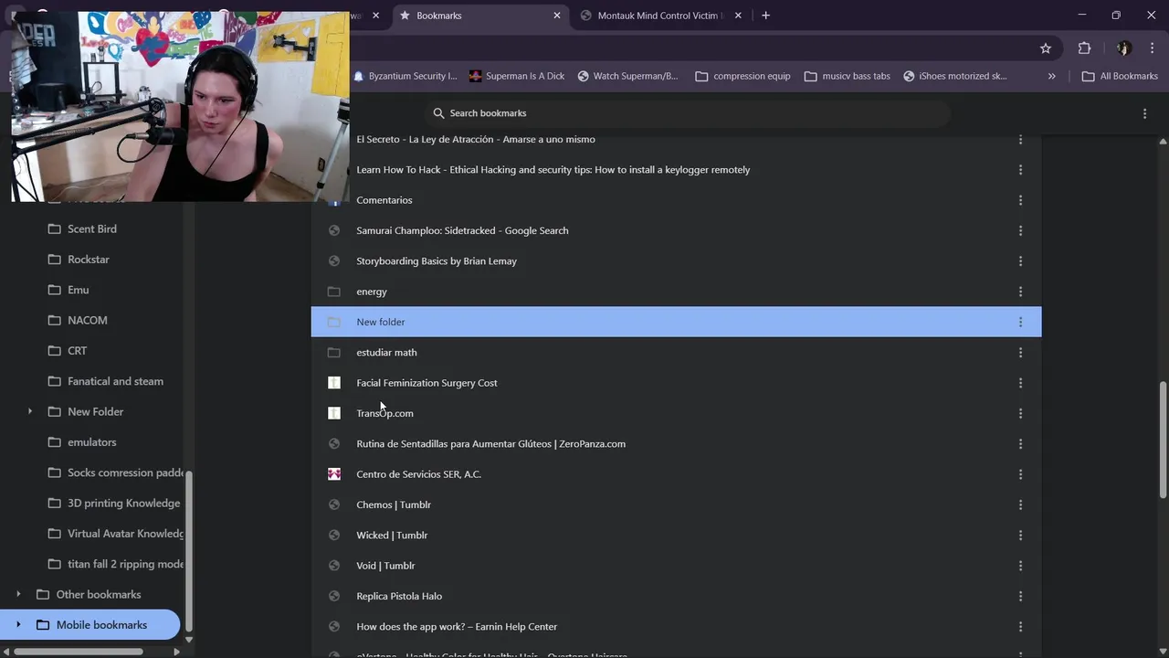Select Scent Bird folder in sidebar
The image size is (1169, 658).
pos(92,228)
